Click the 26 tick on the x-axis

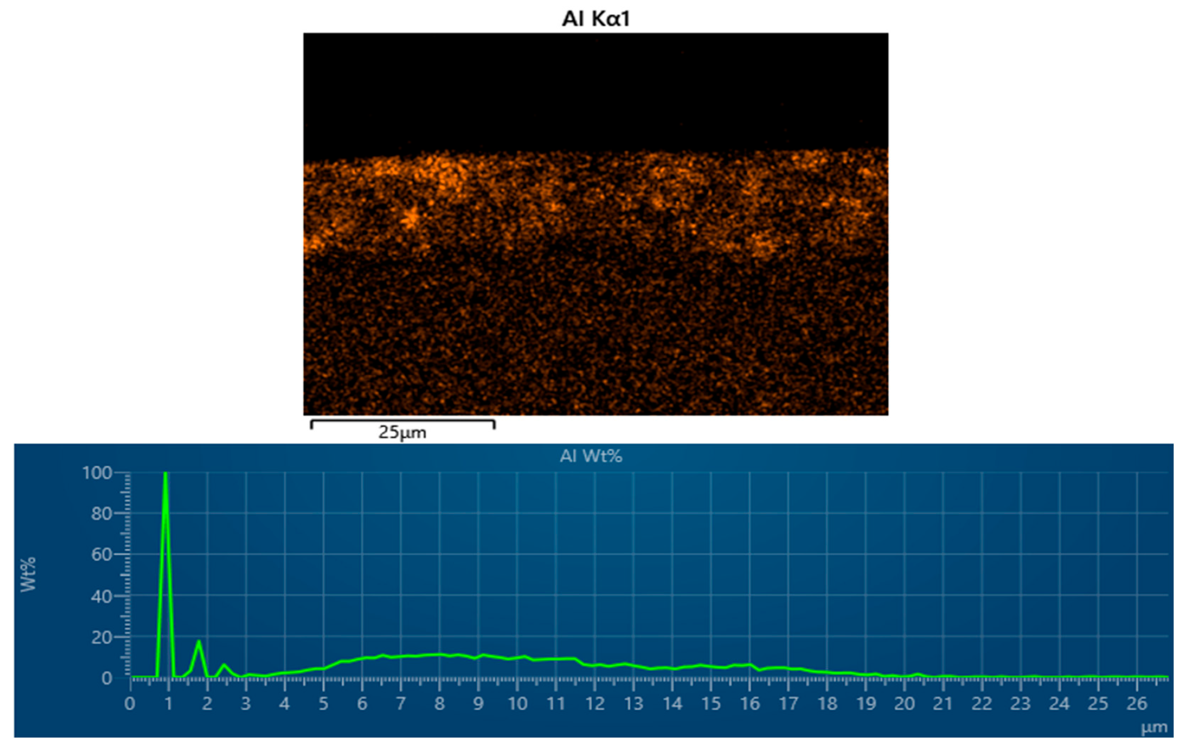pos(1137,704)
